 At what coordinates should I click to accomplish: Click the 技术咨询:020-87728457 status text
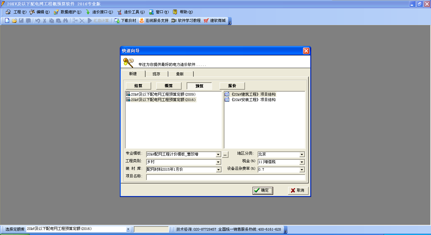pyautogui.click(x=196, y=229)
